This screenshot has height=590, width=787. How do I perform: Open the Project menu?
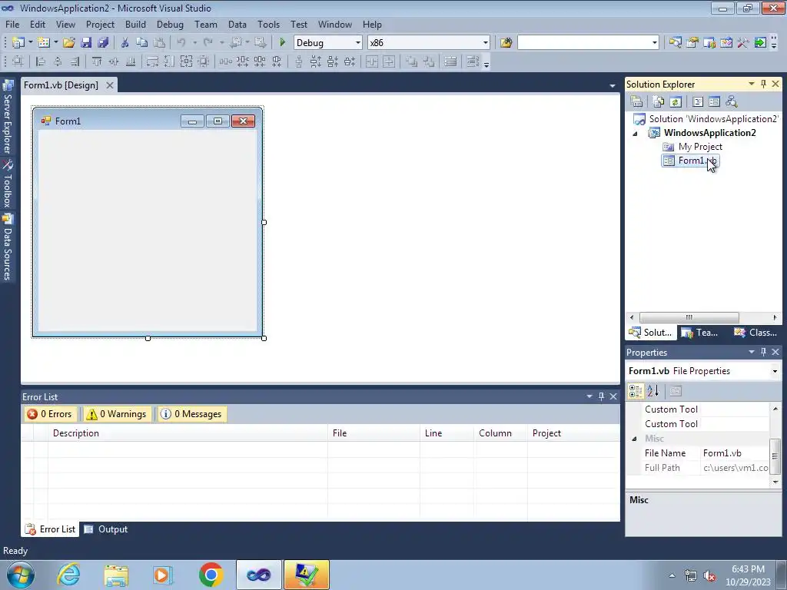pos(100,24)
